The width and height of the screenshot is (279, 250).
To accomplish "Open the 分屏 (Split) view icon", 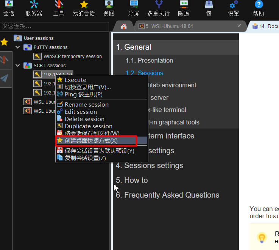I will coord(134,8).
